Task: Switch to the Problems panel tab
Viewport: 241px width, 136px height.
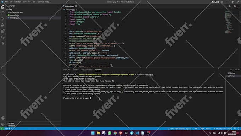Action: [67, 70]
